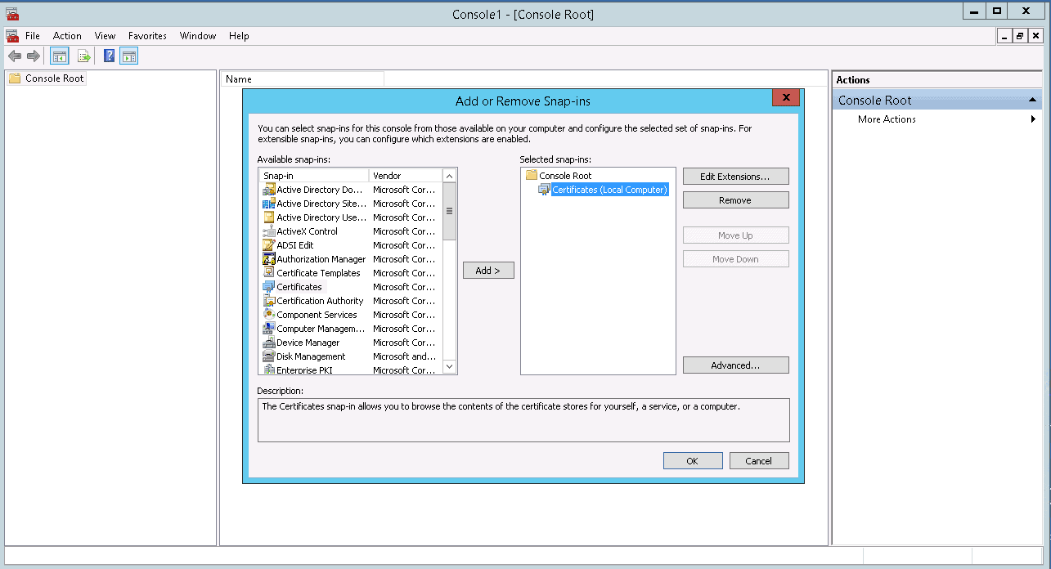Image resolution: width=1051 pixels, height=569 pixels.
Task: Click the Forward arrow toolbar icon
Action: tap(34, 56)
